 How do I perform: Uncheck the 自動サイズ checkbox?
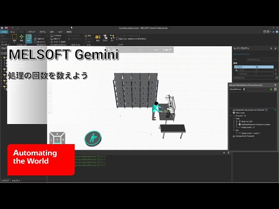pyautogui.click(x=35, y=39)
